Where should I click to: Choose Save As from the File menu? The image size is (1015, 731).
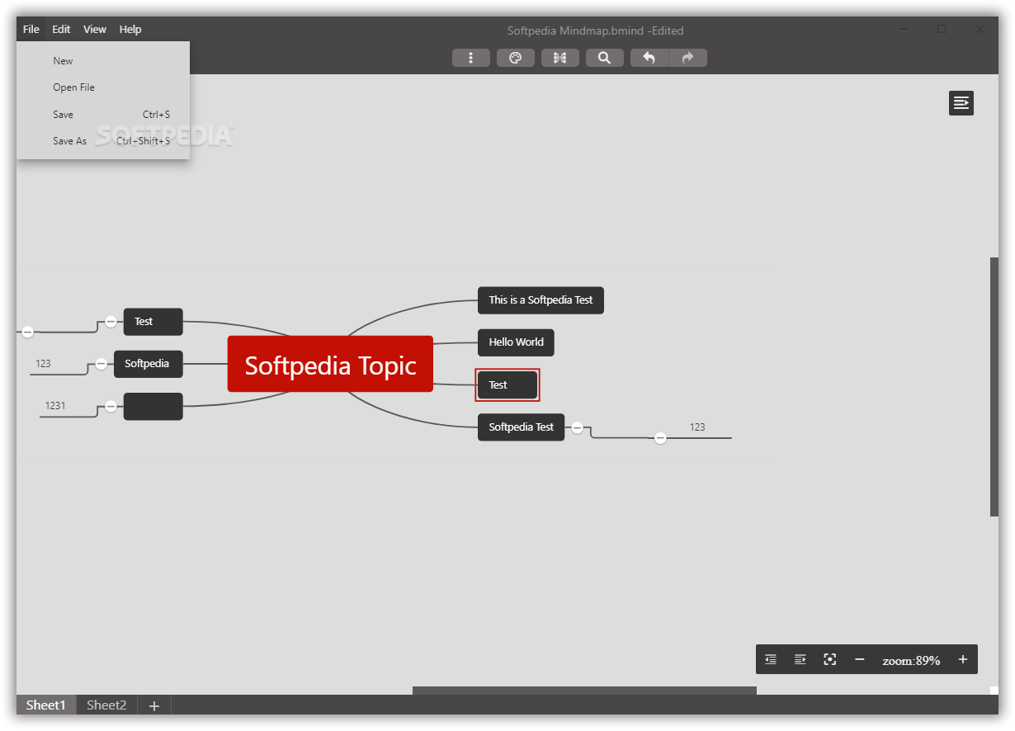click(x=103, y=141)
